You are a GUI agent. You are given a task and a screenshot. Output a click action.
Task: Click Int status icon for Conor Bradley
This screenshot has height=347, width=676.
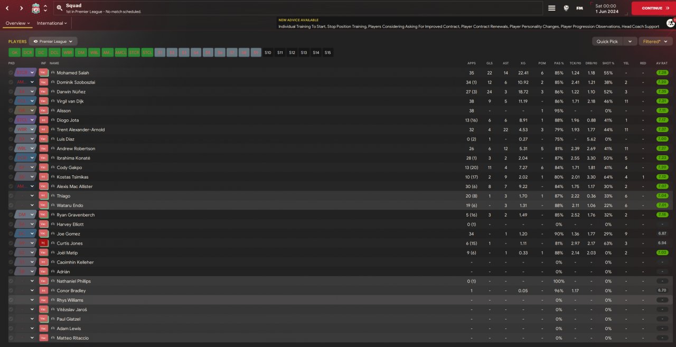tap(44, 290)
